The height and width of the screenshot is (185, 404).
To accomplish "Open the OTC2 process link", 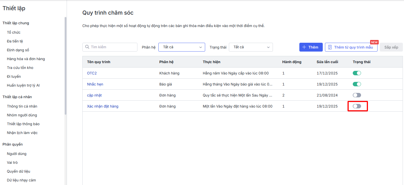I will pyautogui.click(x=92, y=73).
